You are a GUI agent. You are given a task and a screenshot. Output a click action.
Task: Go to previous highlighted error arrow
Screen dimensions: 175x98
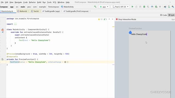109,19
